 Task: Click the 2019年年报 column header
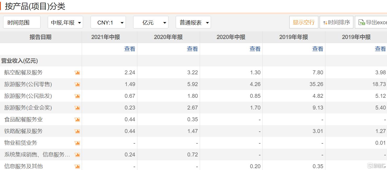click(x=294, y=37)
